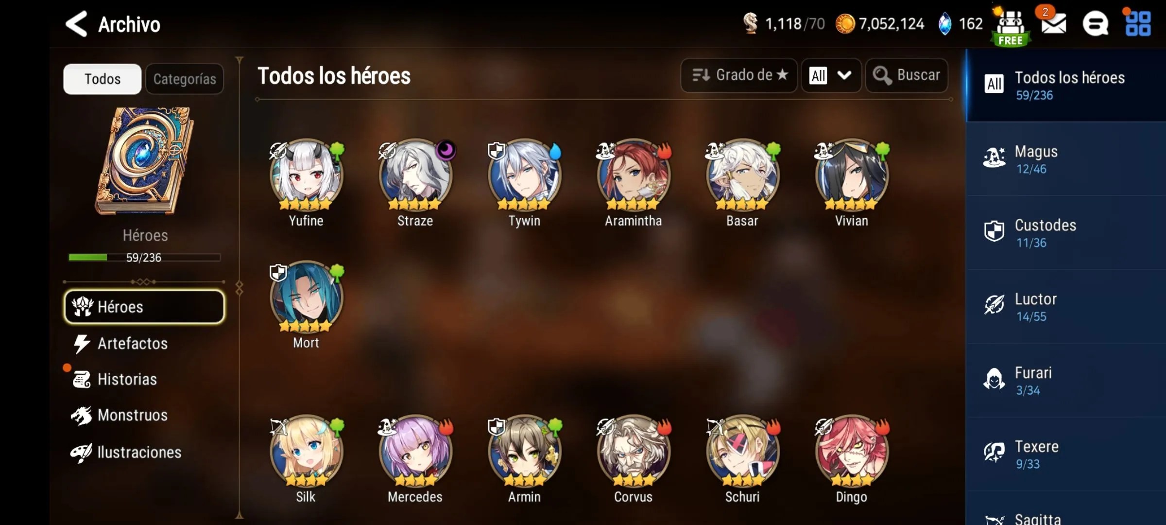Viewport: 1166px width, 525px height.
Task: Toggle sort order by Grado de star
Action: coord(739,75)
